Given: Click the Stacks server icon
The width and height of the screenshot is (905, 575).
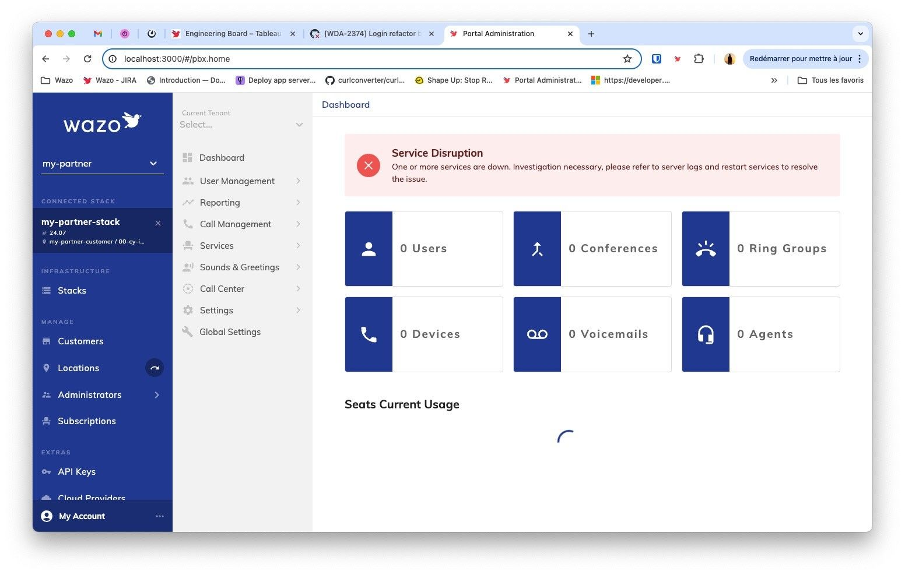Looking at the screenshot, I should [47, 291].
